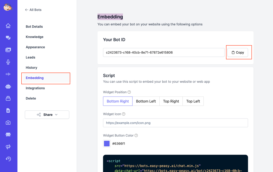Open the image generator icon
Viewport: 273px width, 172px height.
(x=8, y=50)
